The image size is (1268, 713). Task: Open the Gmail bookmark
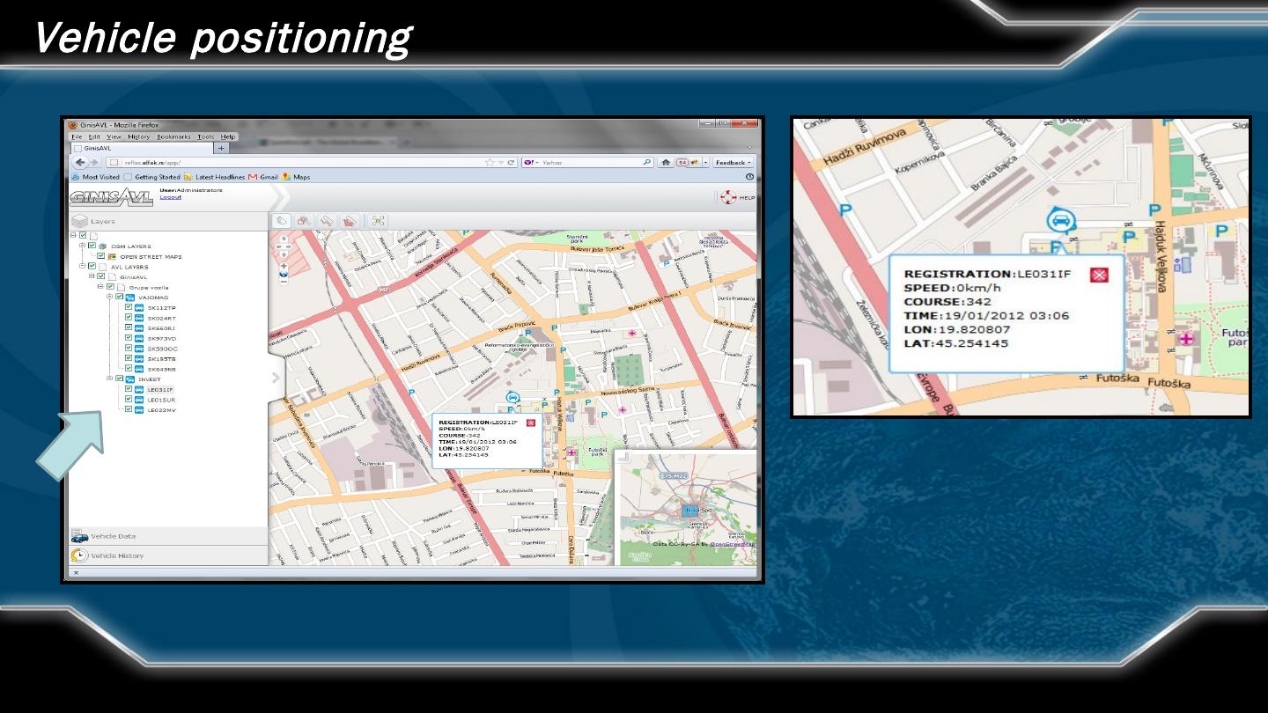click(262, 177)
